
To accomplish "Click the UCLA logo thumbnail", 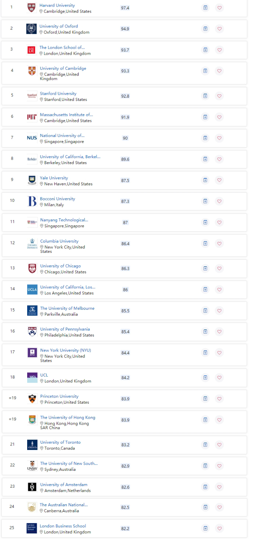I will 32,290.
